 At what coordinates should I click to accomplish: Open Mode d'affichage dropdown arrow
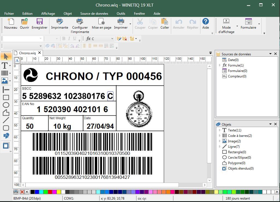click(237, 26)
